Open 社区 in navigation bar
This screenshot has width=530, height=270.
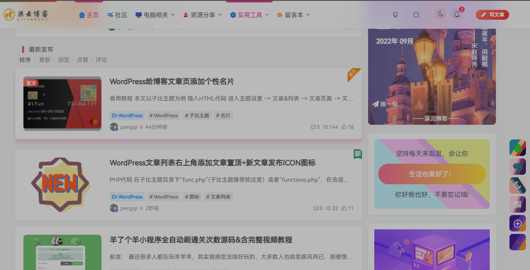117,15
